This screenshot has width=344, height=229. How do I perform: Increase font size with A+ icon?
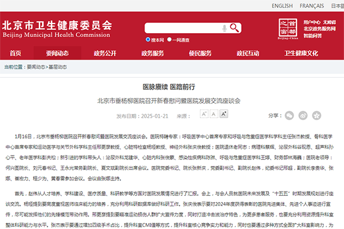click(x=225, y=114)
